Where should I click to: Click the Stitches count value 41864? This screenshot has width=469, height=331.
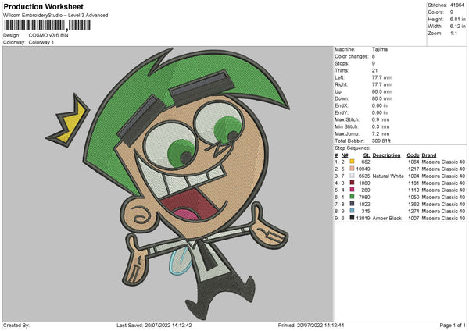456,5
